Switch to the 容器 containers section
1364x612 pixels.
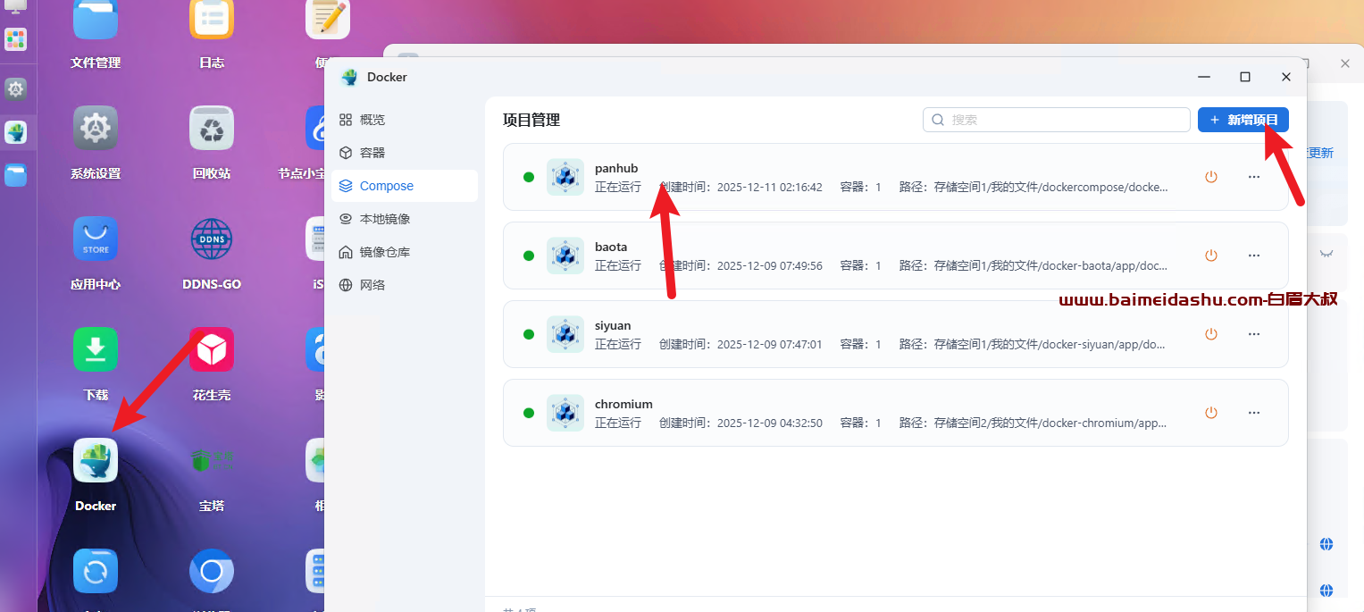pyautogui.click(x=372, y=153)
